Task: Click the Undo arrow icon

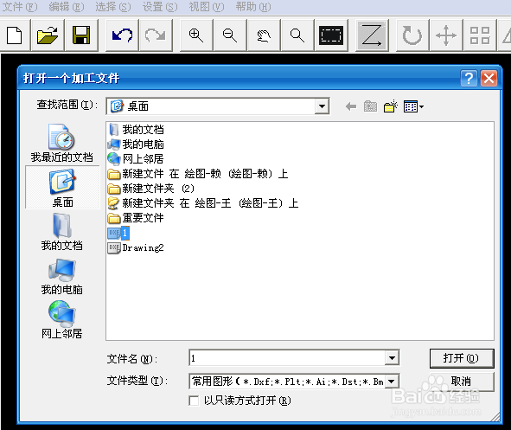Action: pyautogui.click(x=122, y=35)
